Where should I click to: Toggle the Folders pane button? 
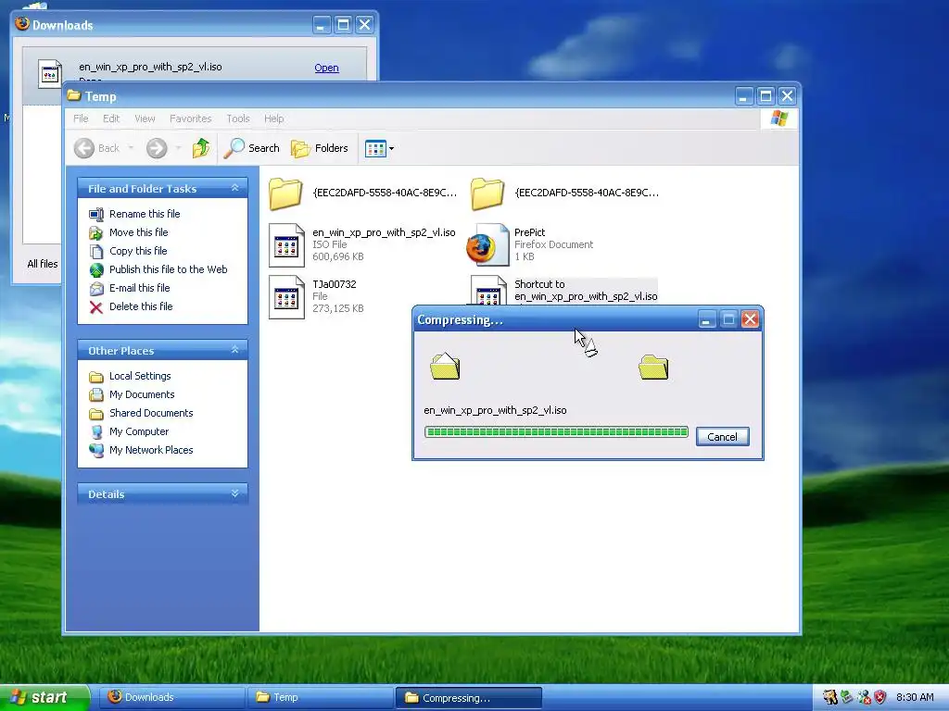[x=320, y=148]
